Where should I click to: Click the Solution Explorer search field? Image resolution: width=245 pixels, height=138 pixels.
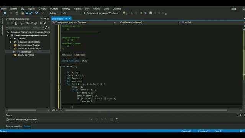[x=25, y=28]
